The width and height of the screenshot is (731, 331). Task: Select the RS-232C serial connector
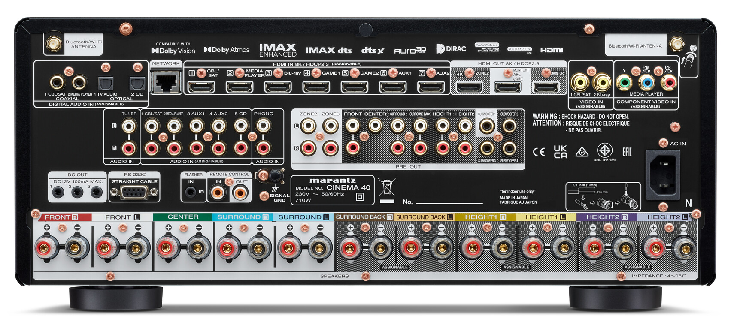tap(134, 193)
